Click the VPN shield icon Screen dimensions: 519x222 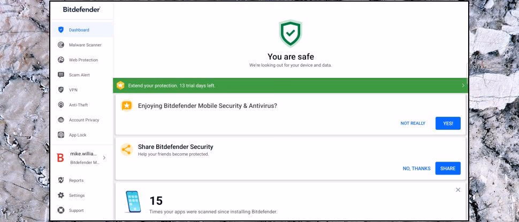(61, 90)
